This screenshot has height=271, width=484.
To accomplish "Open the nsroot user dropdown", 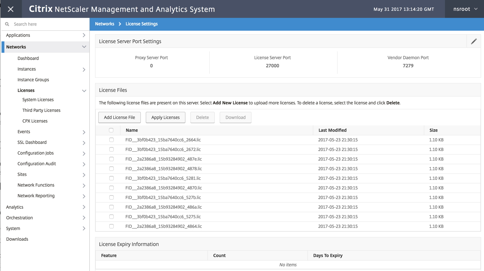I will tap(465, 9).
